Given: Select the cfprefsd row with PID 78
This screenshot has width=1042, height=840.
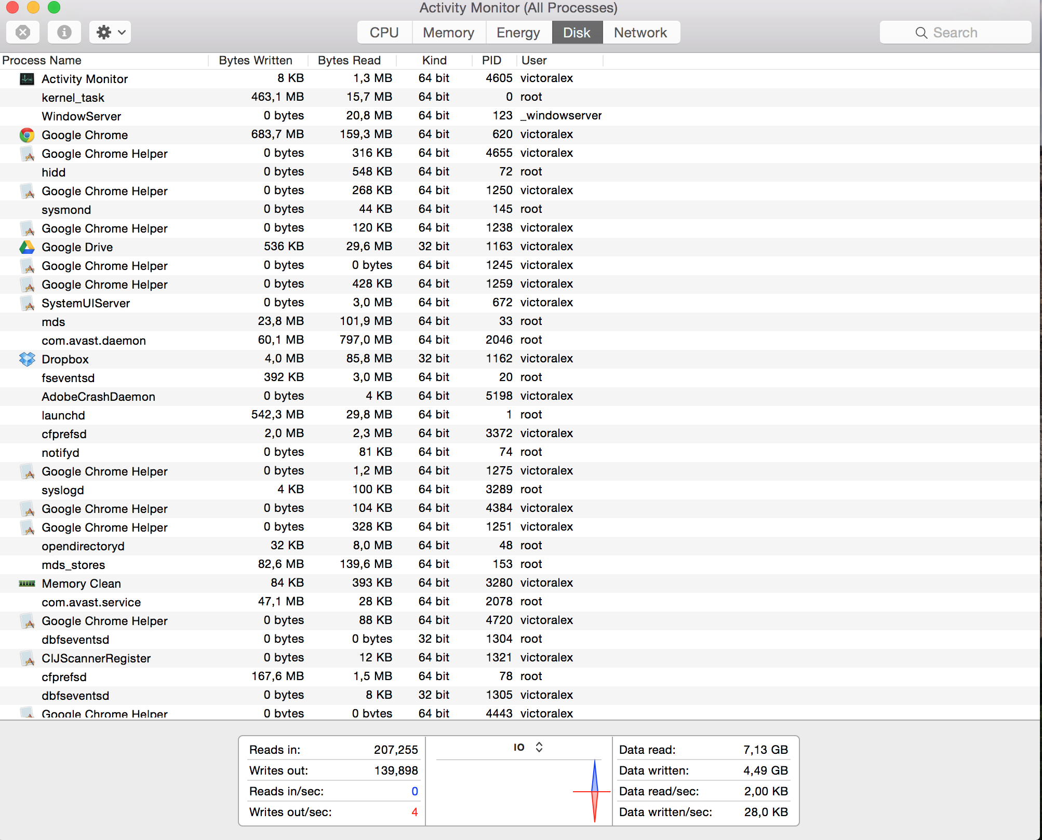Looking at the screenshot, I should pos(520,677).
